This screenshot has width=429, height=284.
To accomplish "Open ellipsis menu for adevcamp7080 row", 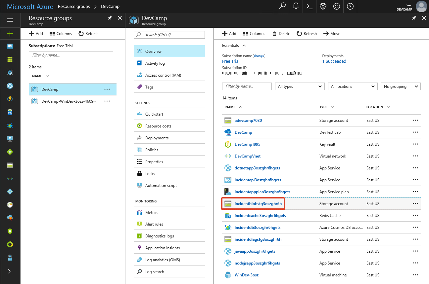I will (x=415, y=121).
